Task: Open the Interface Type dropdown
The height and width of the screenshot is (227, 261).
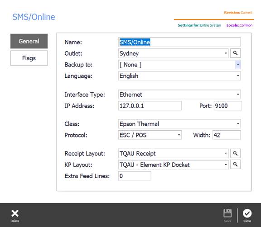Action: (x=179, y=95)
